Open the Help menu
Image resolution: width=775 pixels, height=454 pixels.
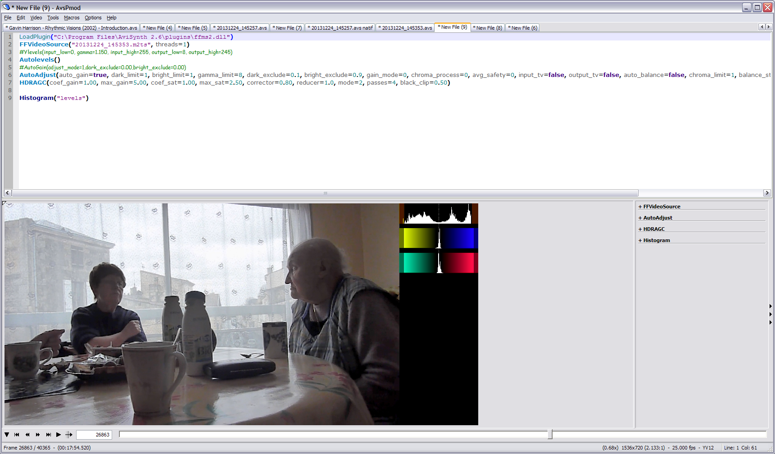pyautogui.click(x=112, y=18)
